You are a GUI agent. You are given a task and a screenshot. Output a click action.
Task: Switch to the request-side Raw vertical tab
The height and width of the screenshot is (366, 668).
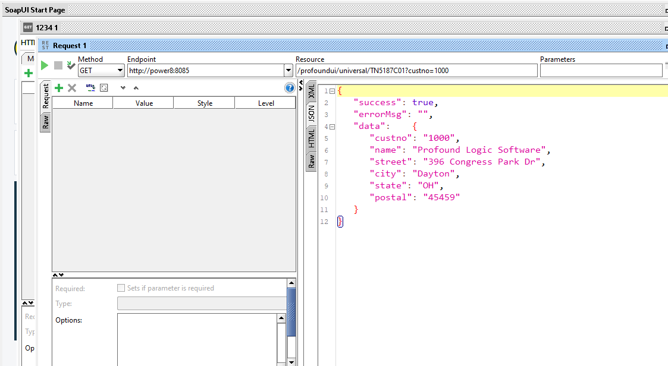tap(46, 122)
